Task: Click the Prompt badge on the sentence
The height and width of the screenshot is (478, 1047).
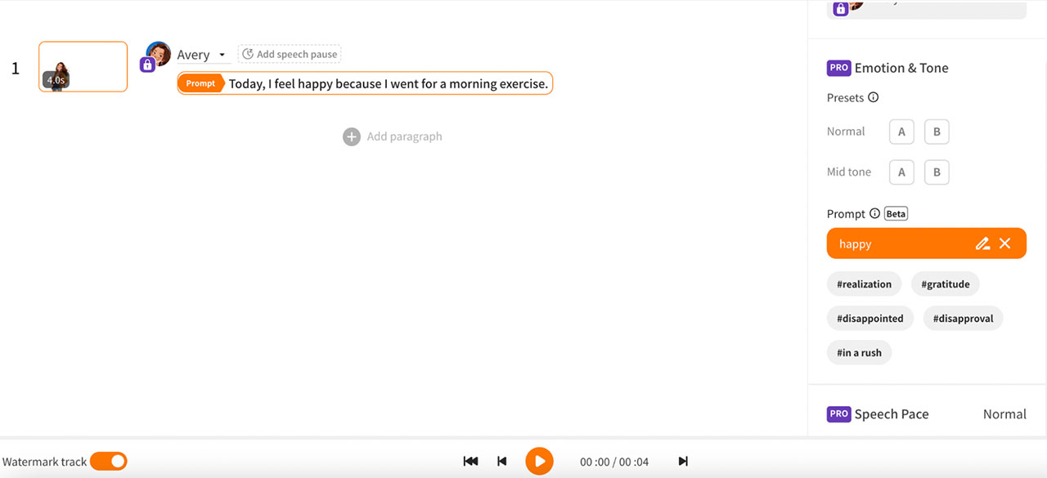Action: pyautogui.click(x=201, y=83)
